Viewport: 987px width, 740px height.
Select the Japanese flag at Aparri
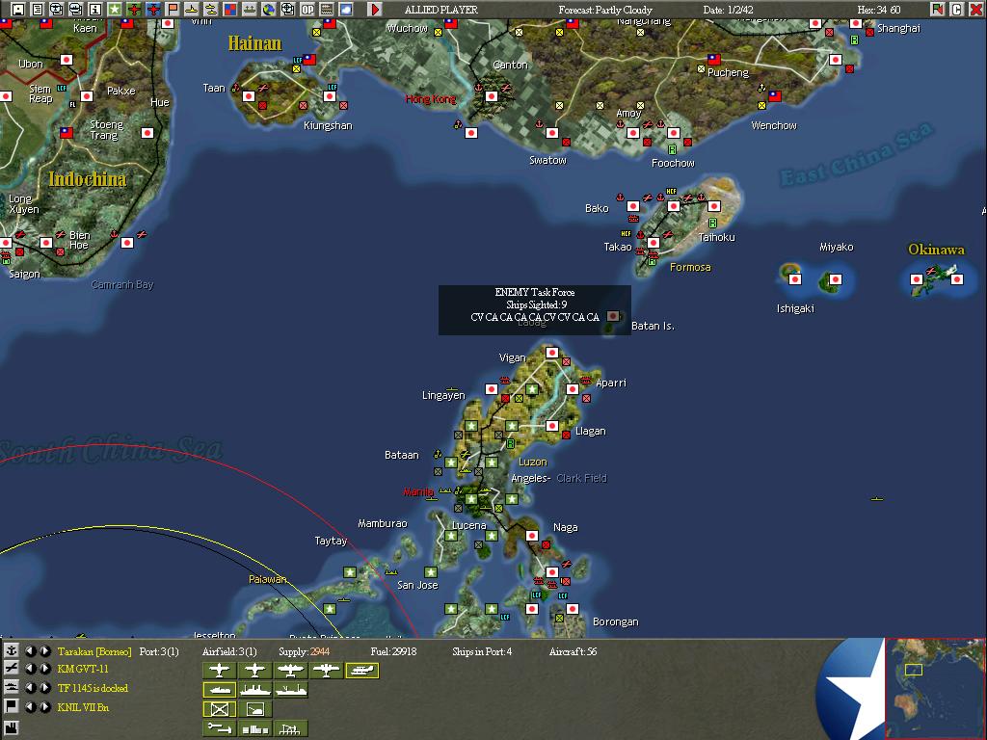tap(573, 389)
